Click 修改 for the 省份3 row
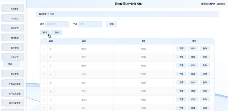Viewport: 228px width, 111px height. click(x=193, y=91)
